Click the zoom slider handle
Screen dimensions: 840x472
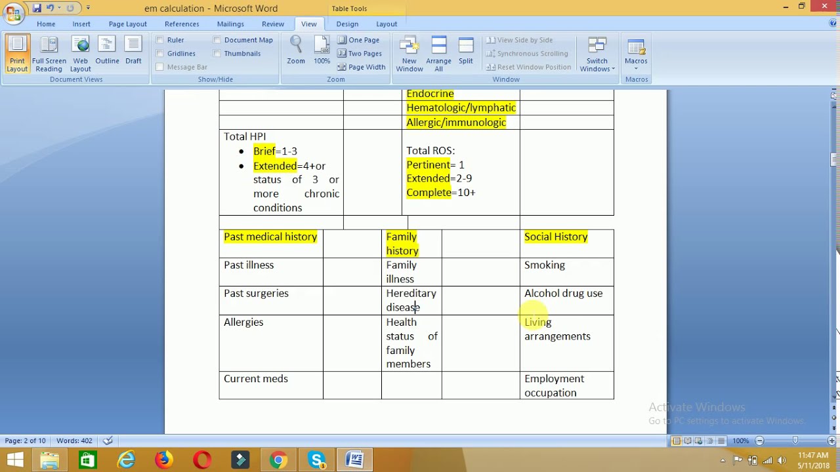pyautogui.click(x=795, y=441)
